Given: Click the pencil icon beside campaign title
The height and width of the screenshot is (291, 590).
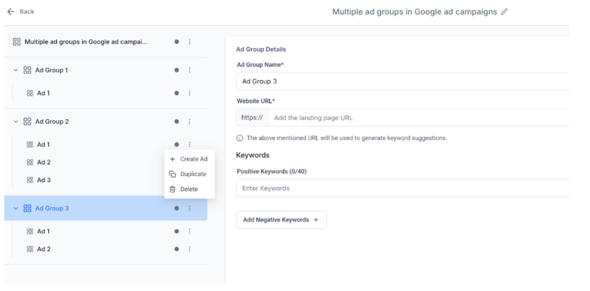Looking at the screenshot, I should point(504,12).
